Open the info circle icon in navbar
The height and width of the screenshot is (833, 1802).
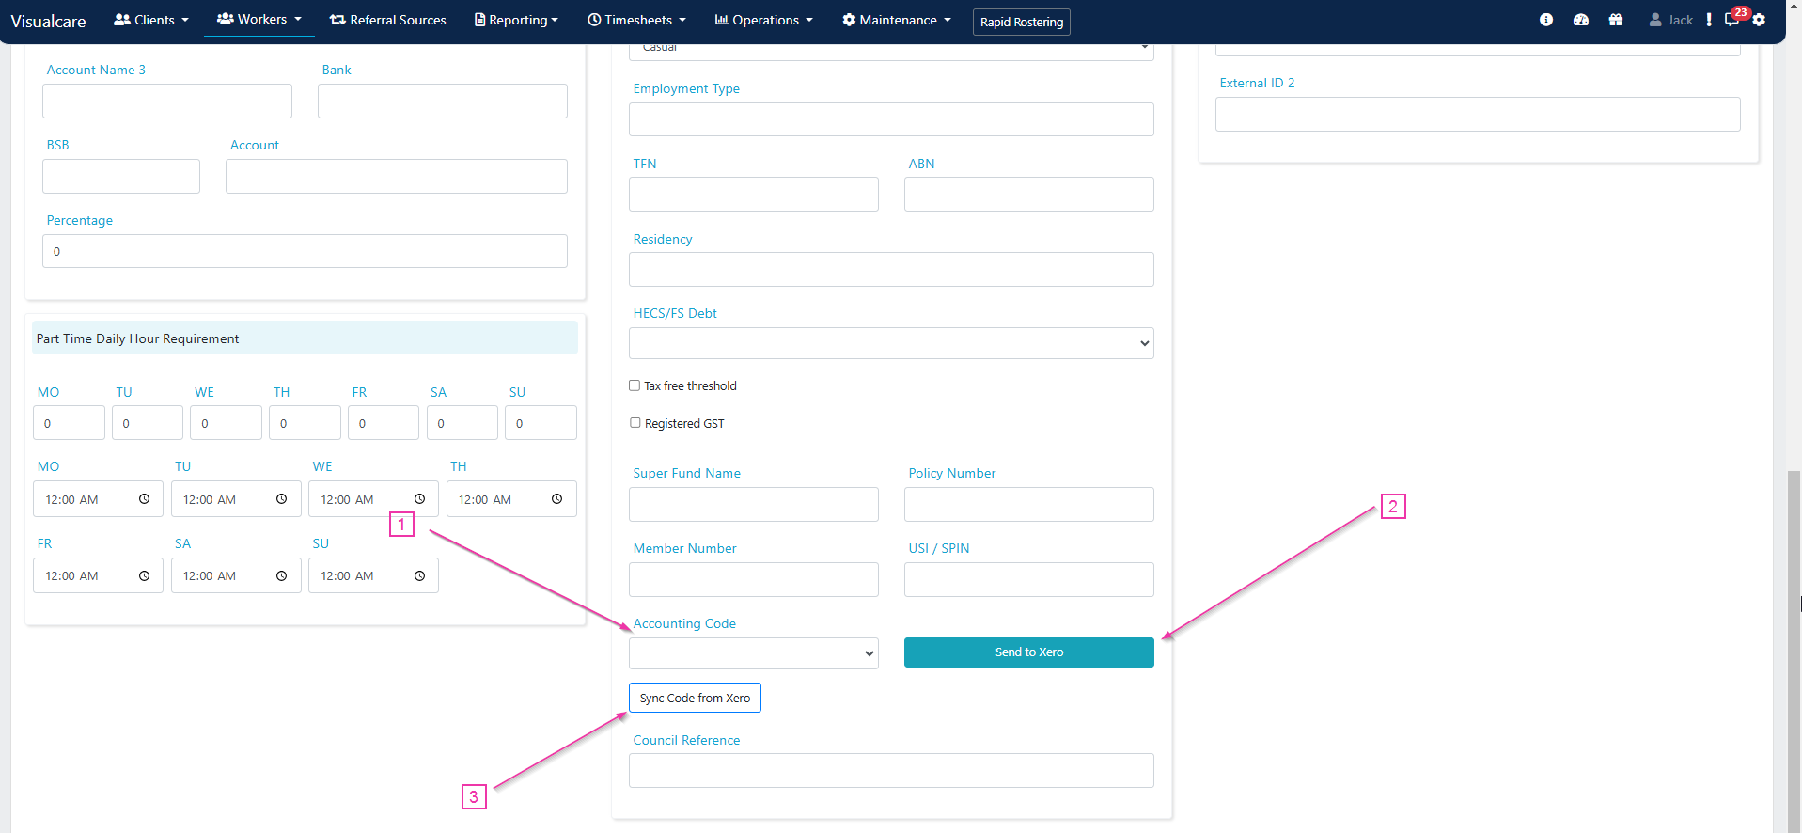[1546, 20]
